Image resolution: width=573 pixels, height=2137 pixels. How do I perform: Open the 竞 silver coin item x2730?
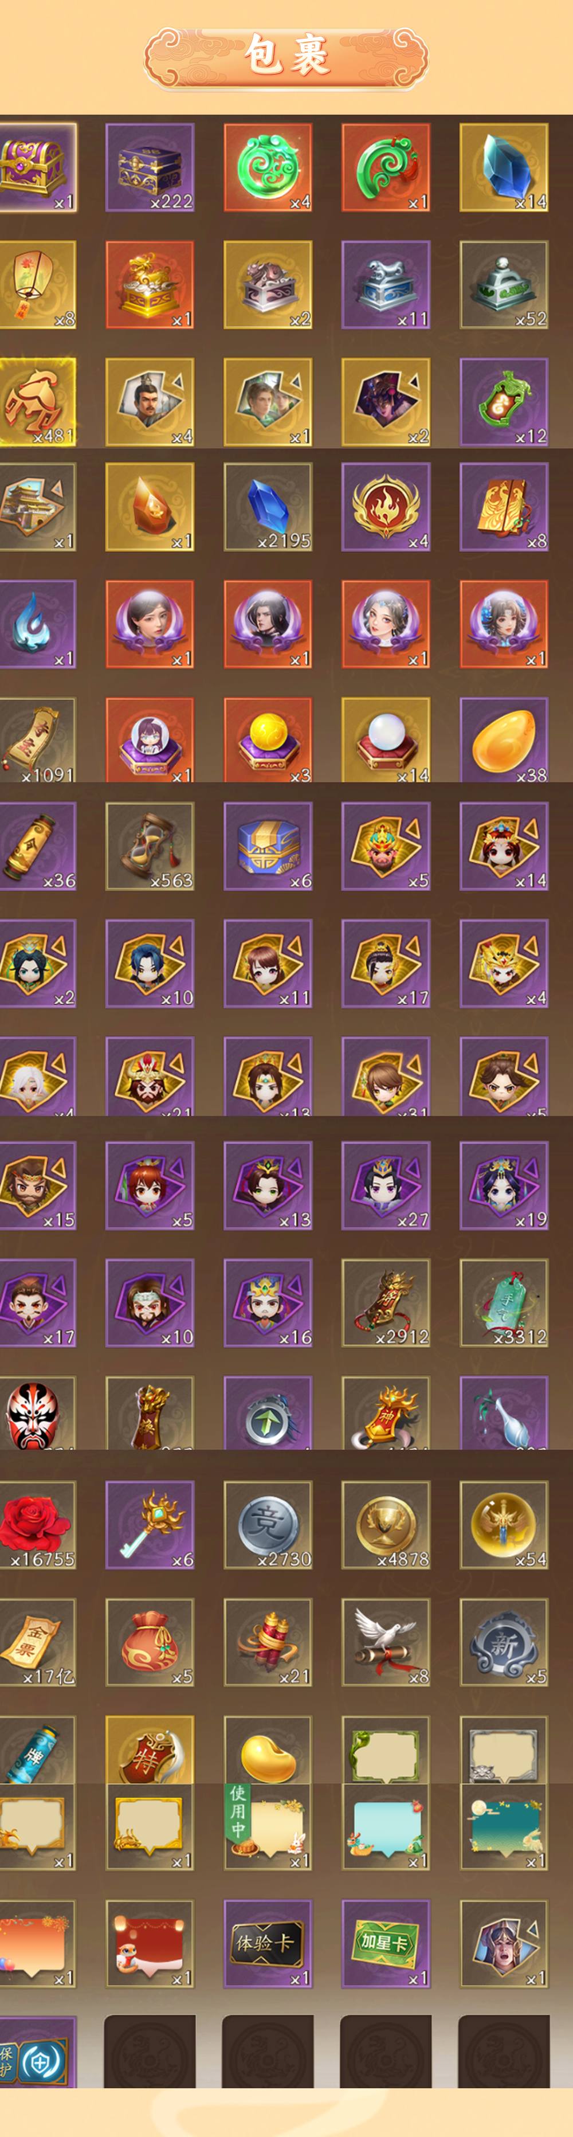(268, 1525)
